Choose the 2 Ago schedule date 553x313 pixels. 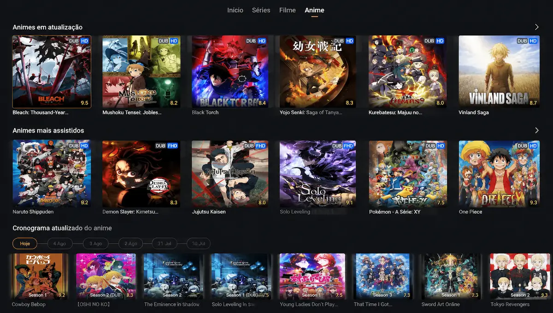tap(130, 243)
